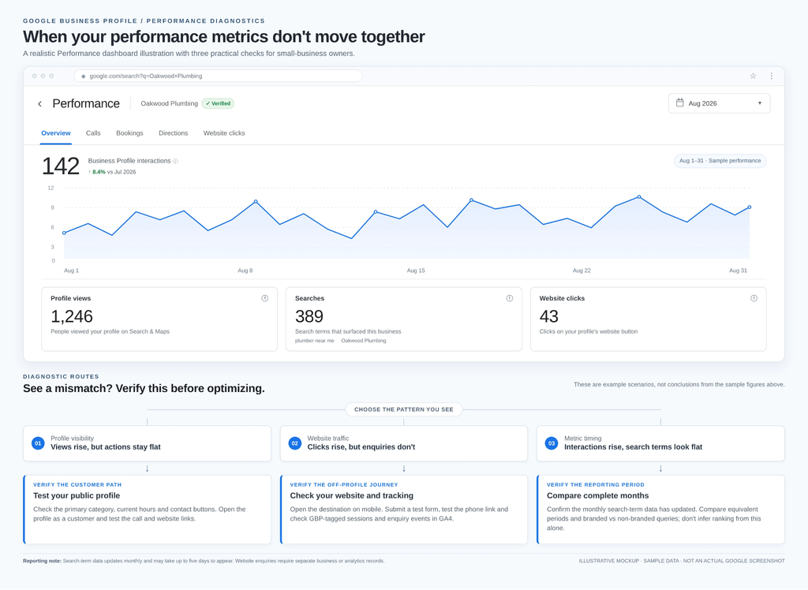Click the Website clicks value 43
Viewport: 808px width, 590px height.
coord(549,316)
